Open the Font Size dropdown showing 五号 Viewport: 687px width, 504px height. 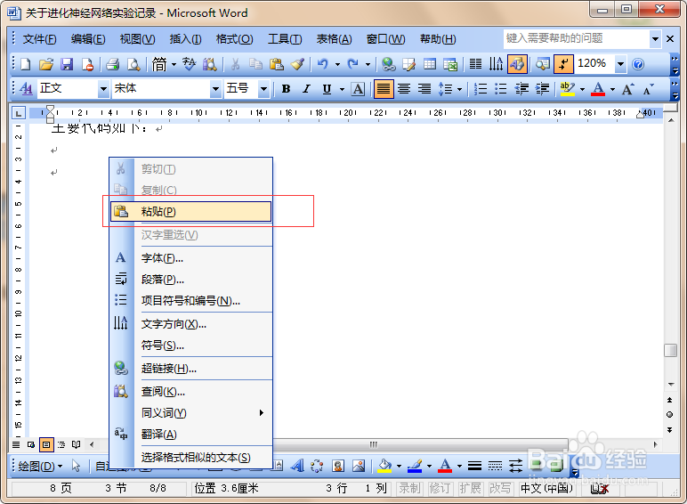(263, 89)
